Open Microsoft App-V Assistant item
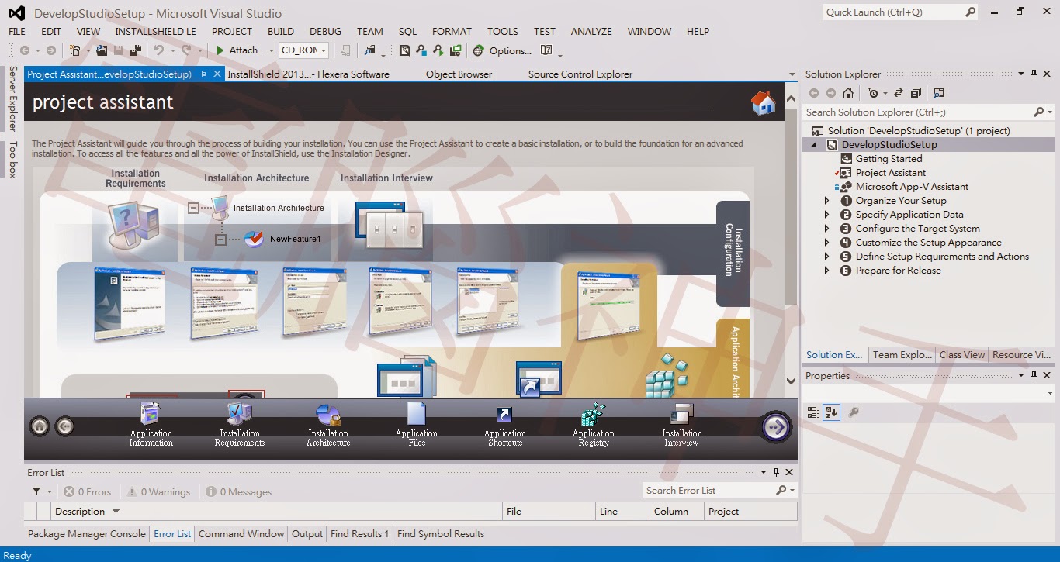Viewport: 1060px width, 562px height. coord(912,187)
